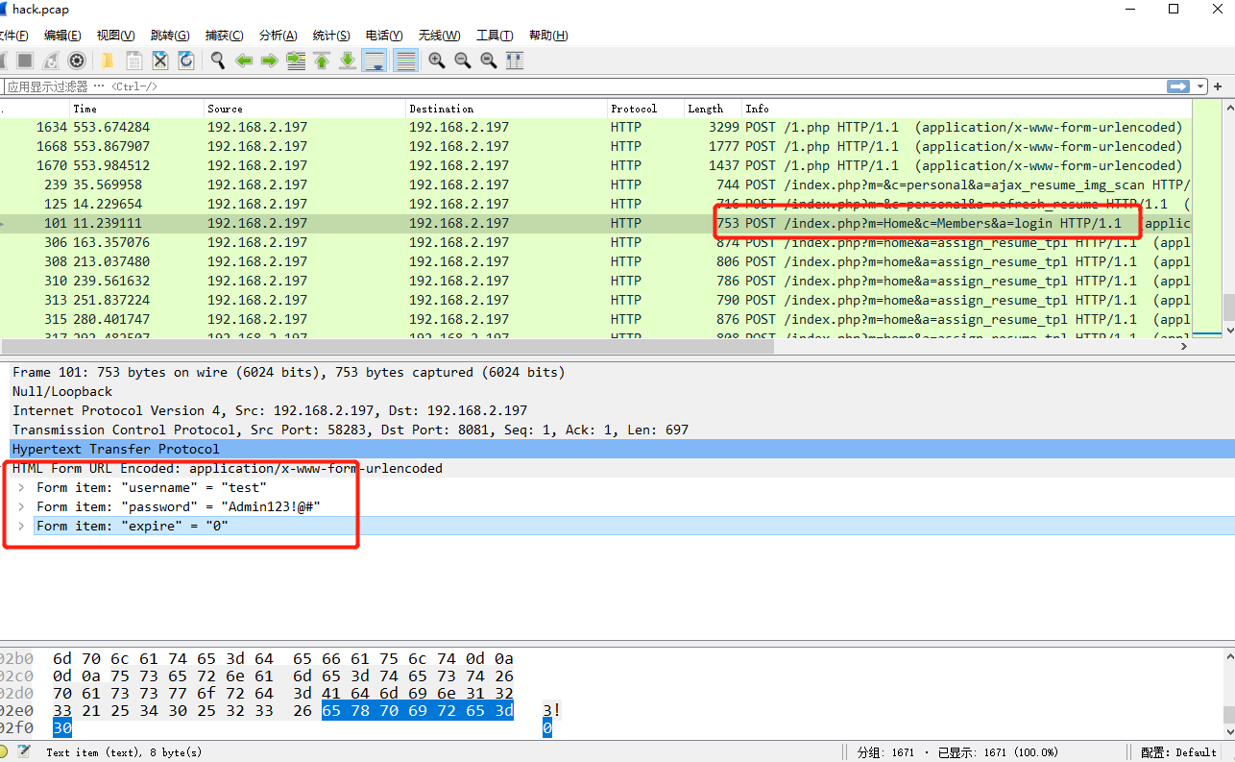Image resolution: width=1235 pixels, height=762 pixels.
Task: Click the 配置: Default profile selector
Action: point(1179,752)
